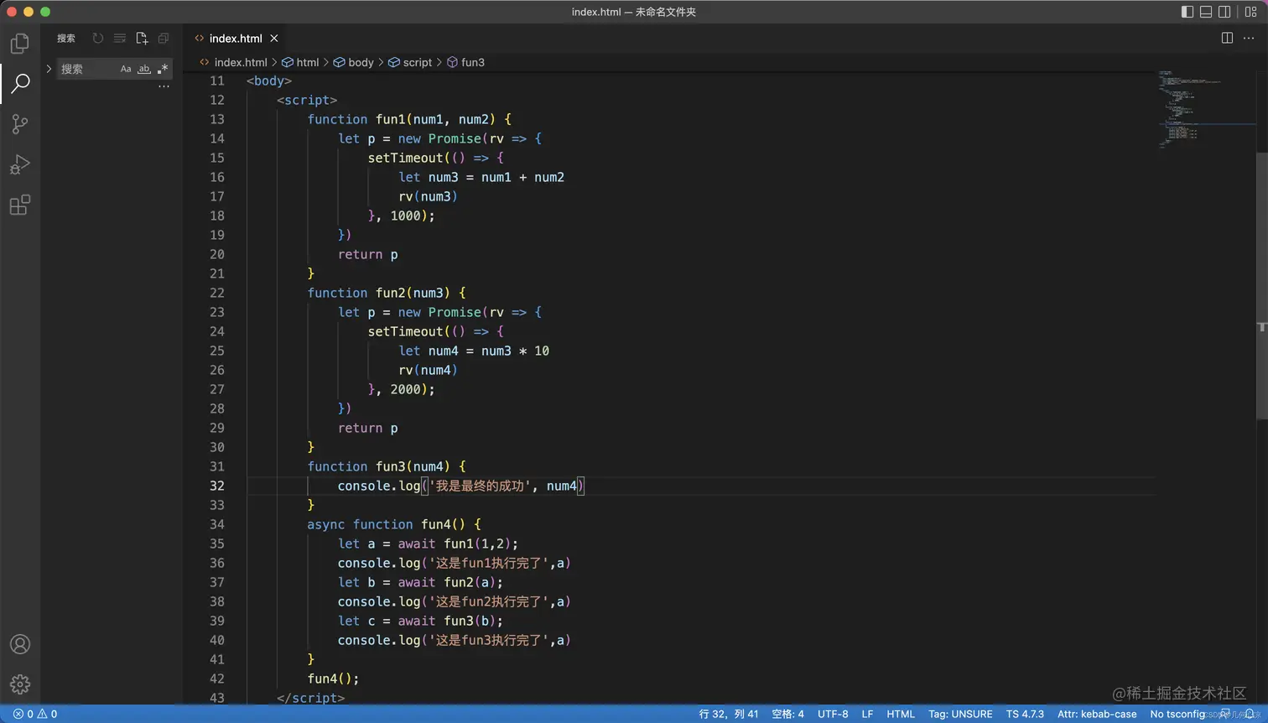Image resolution: width=1268 pixels, height=723 pixels.
Task: Click the Collapse all results icon
Action: 164,38
